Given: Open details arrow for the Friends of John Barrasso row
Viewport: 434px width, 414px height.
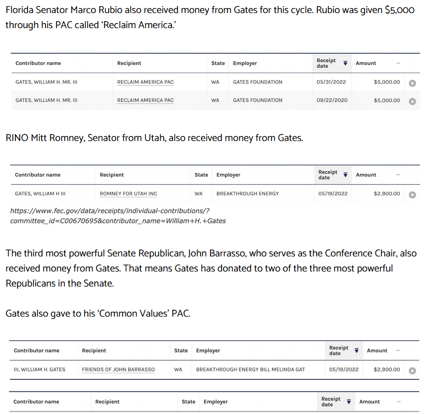Looking at the screenshot, I should pos(412,370).
